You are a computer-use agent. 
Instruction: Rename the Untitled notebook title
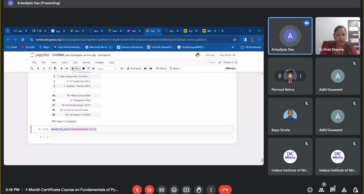[x=58, y=55]
